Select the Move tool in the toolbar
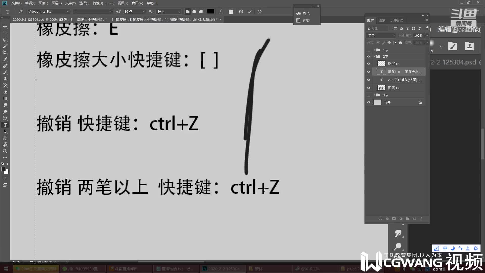The image size is (485, 273). pyautogui.click(x=5, y=26)
